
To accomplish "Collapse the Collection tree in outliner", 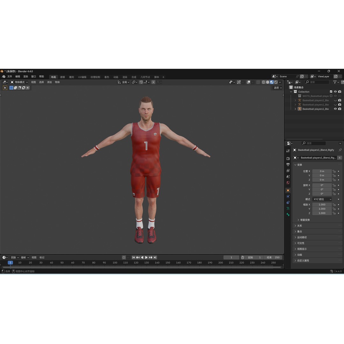I will pos(291,92).
